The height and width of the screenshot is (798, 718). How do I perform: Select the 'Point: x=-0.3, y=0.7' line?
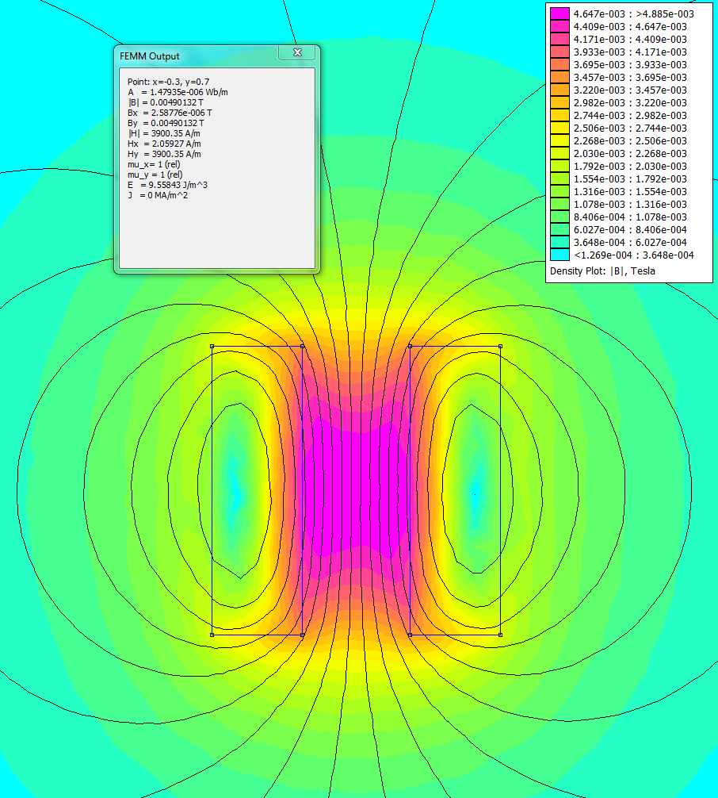point(168,82)
